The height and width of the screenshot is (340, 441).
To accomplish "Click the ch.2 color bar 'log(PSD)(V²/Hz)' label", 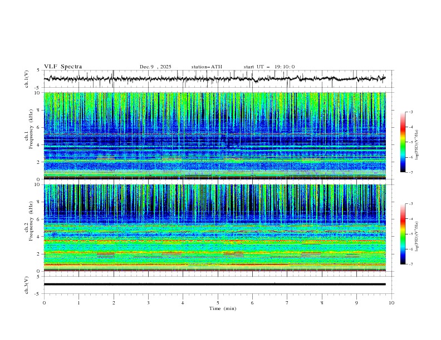I will 416,237.
